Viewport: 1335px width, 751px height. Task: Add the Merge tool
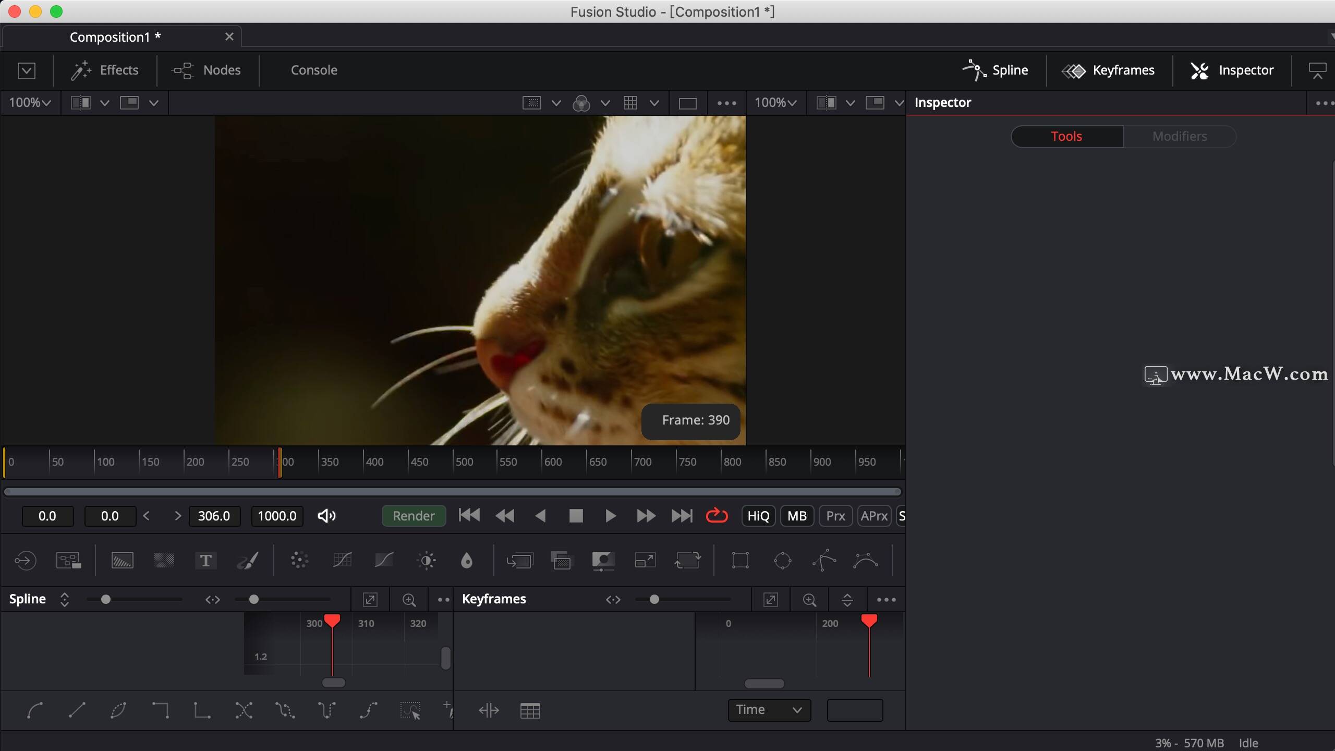coord(519,561)
